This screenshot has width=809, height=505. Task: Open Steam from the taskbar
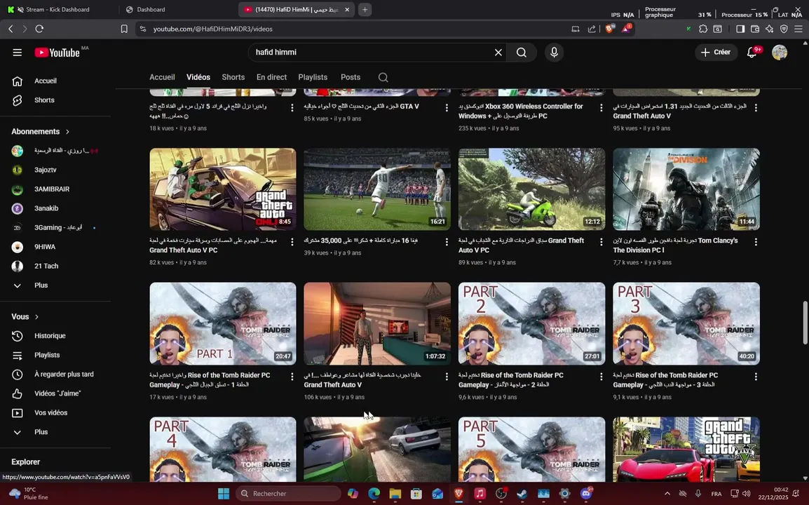[522, 494]
